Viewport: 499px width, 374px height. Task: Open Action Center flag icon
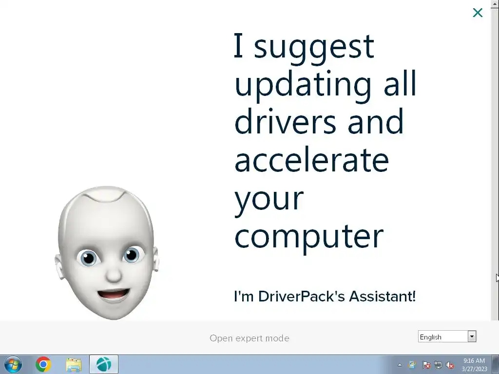(x=426, y=365)
